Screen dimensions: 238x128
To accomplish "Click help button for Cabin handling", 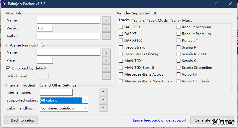I will 103,108.
